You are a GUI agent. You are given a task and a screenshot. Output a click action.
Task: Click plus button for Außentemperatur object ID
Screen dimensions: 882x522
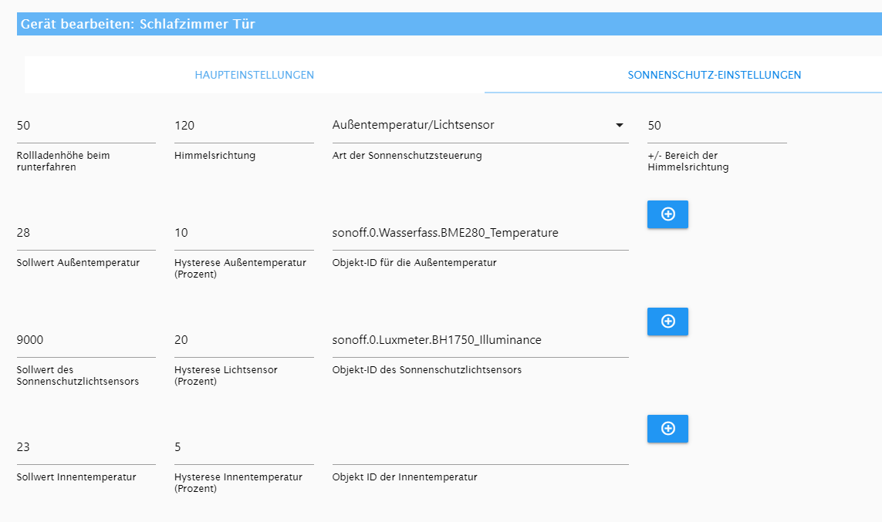(x=667, y=214)
